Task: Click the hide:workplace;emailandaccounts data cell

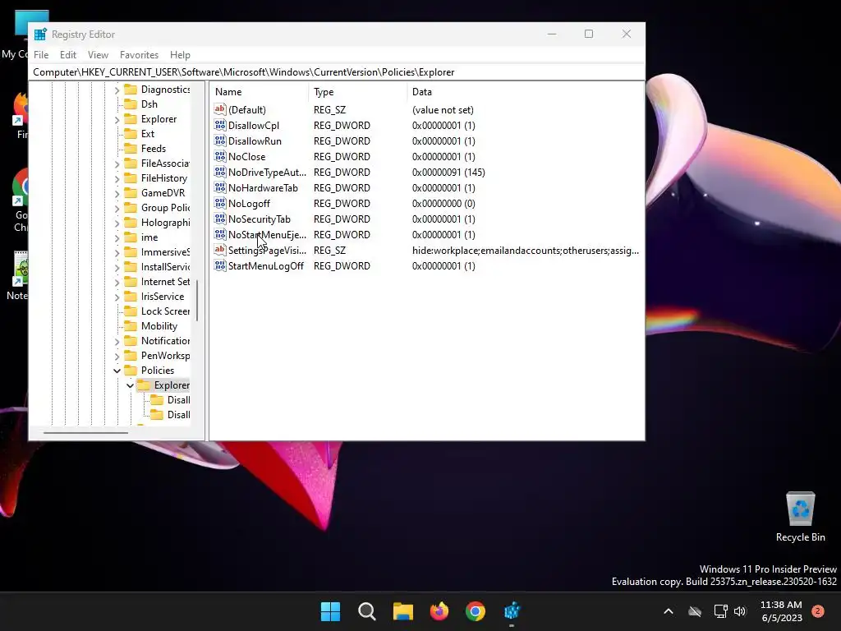Action: point(526,250)
